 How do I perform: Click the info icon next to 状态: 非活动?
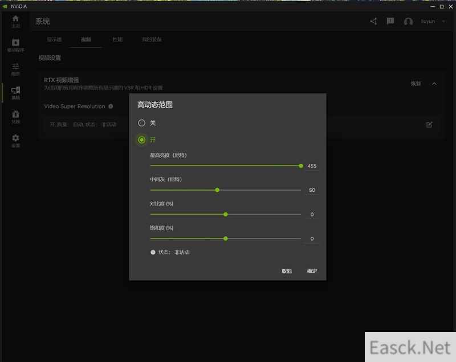point(153,252)
